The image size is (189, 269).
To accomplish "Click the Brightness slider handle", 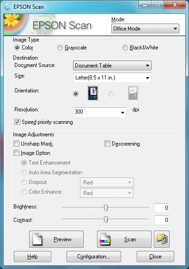I will coord(106,208).
